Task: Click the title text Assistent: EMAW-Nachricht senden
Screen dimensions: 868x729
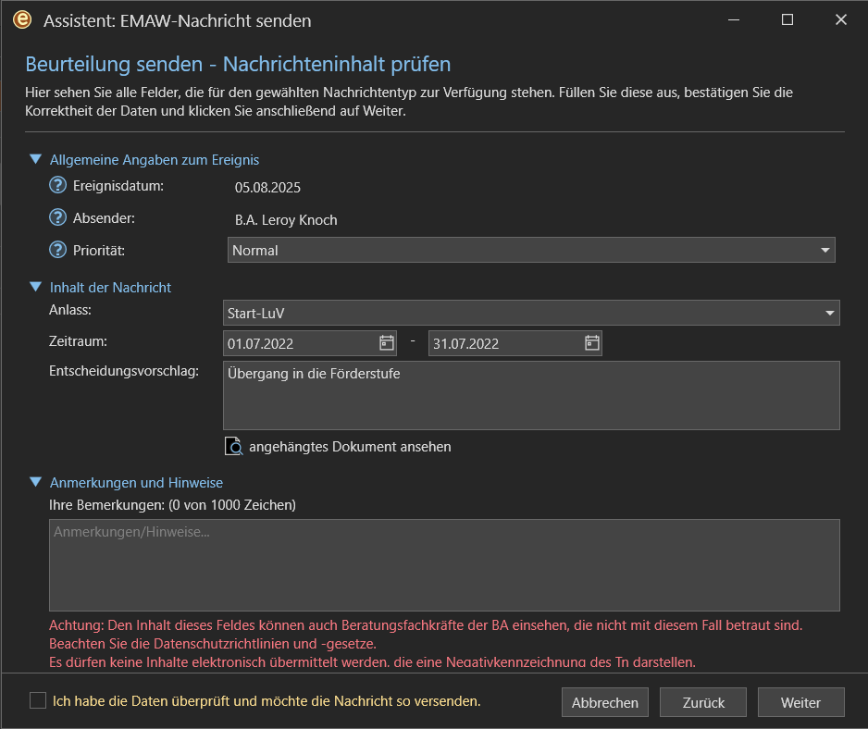Action: 177,21
